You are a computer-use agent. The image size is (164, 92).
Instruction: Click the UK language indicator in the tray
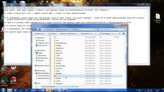pyautogui.click(x=137, y=90)
